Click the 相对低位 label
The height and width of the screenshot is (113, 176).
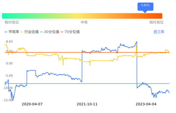click(12, 22)
